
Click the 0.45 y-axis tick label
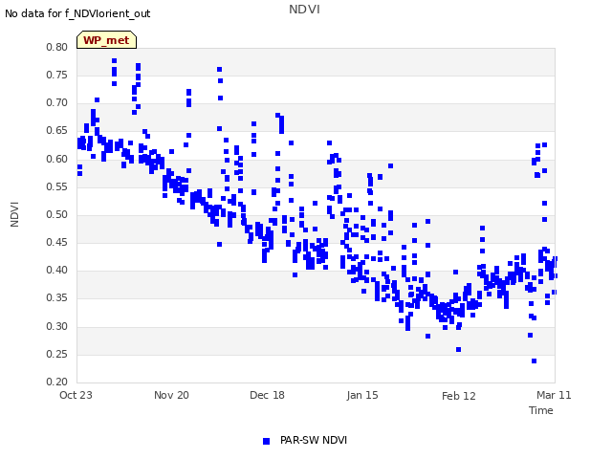(57, 242)
